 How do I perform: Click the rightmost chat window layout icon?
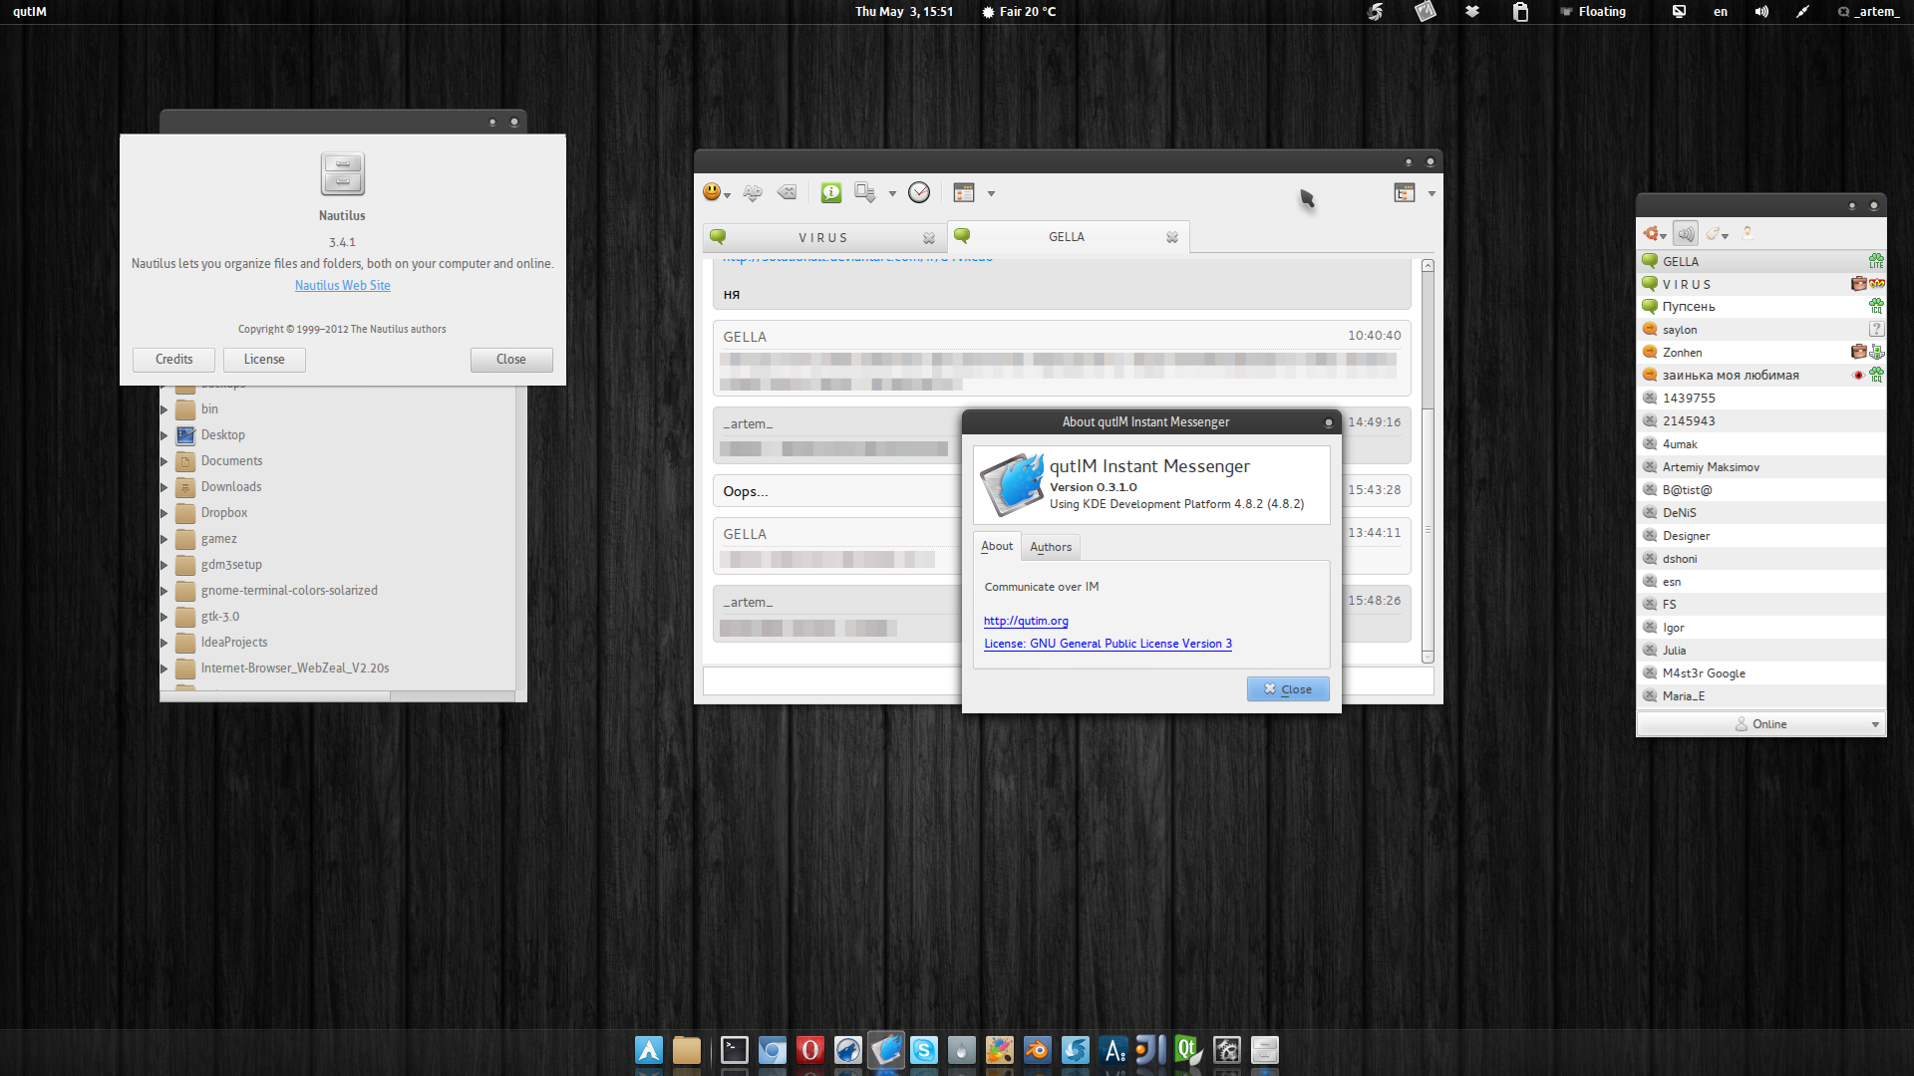click(x=1405, y=192)
